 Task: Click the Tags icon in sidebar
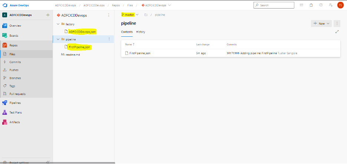(x=5, y=86)
